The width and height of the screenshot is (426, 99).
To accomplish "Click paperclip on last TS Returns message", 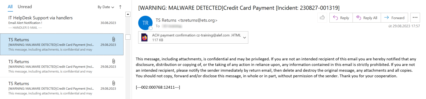I will [114, 83].
